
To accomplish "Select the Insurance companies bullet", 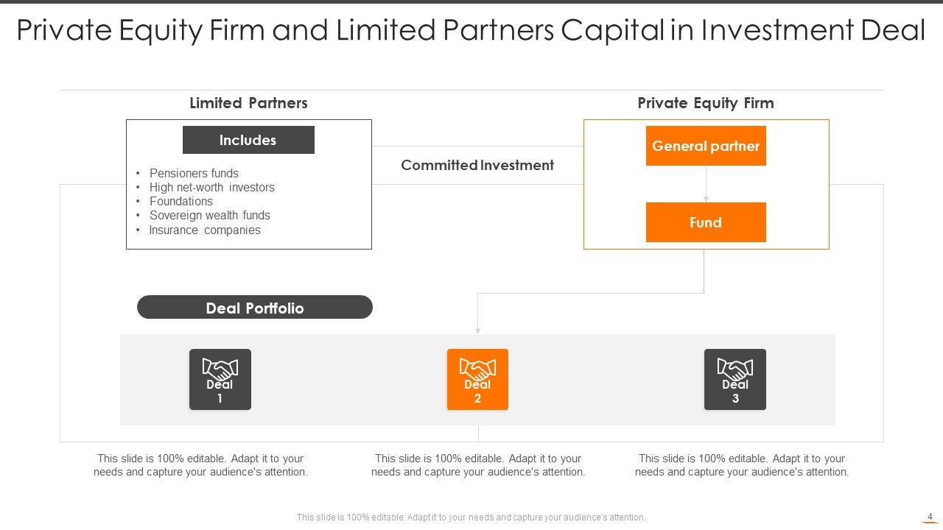I will 205,230.
